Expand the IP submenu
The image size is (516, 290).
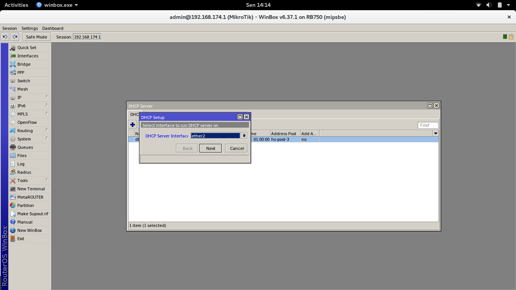click(x=47, y=97)
